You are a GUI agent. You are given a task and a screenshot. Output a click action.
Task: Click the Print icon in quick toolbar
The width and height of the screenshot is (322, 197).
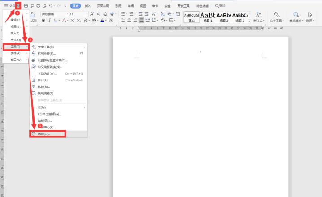click(38, 6)
